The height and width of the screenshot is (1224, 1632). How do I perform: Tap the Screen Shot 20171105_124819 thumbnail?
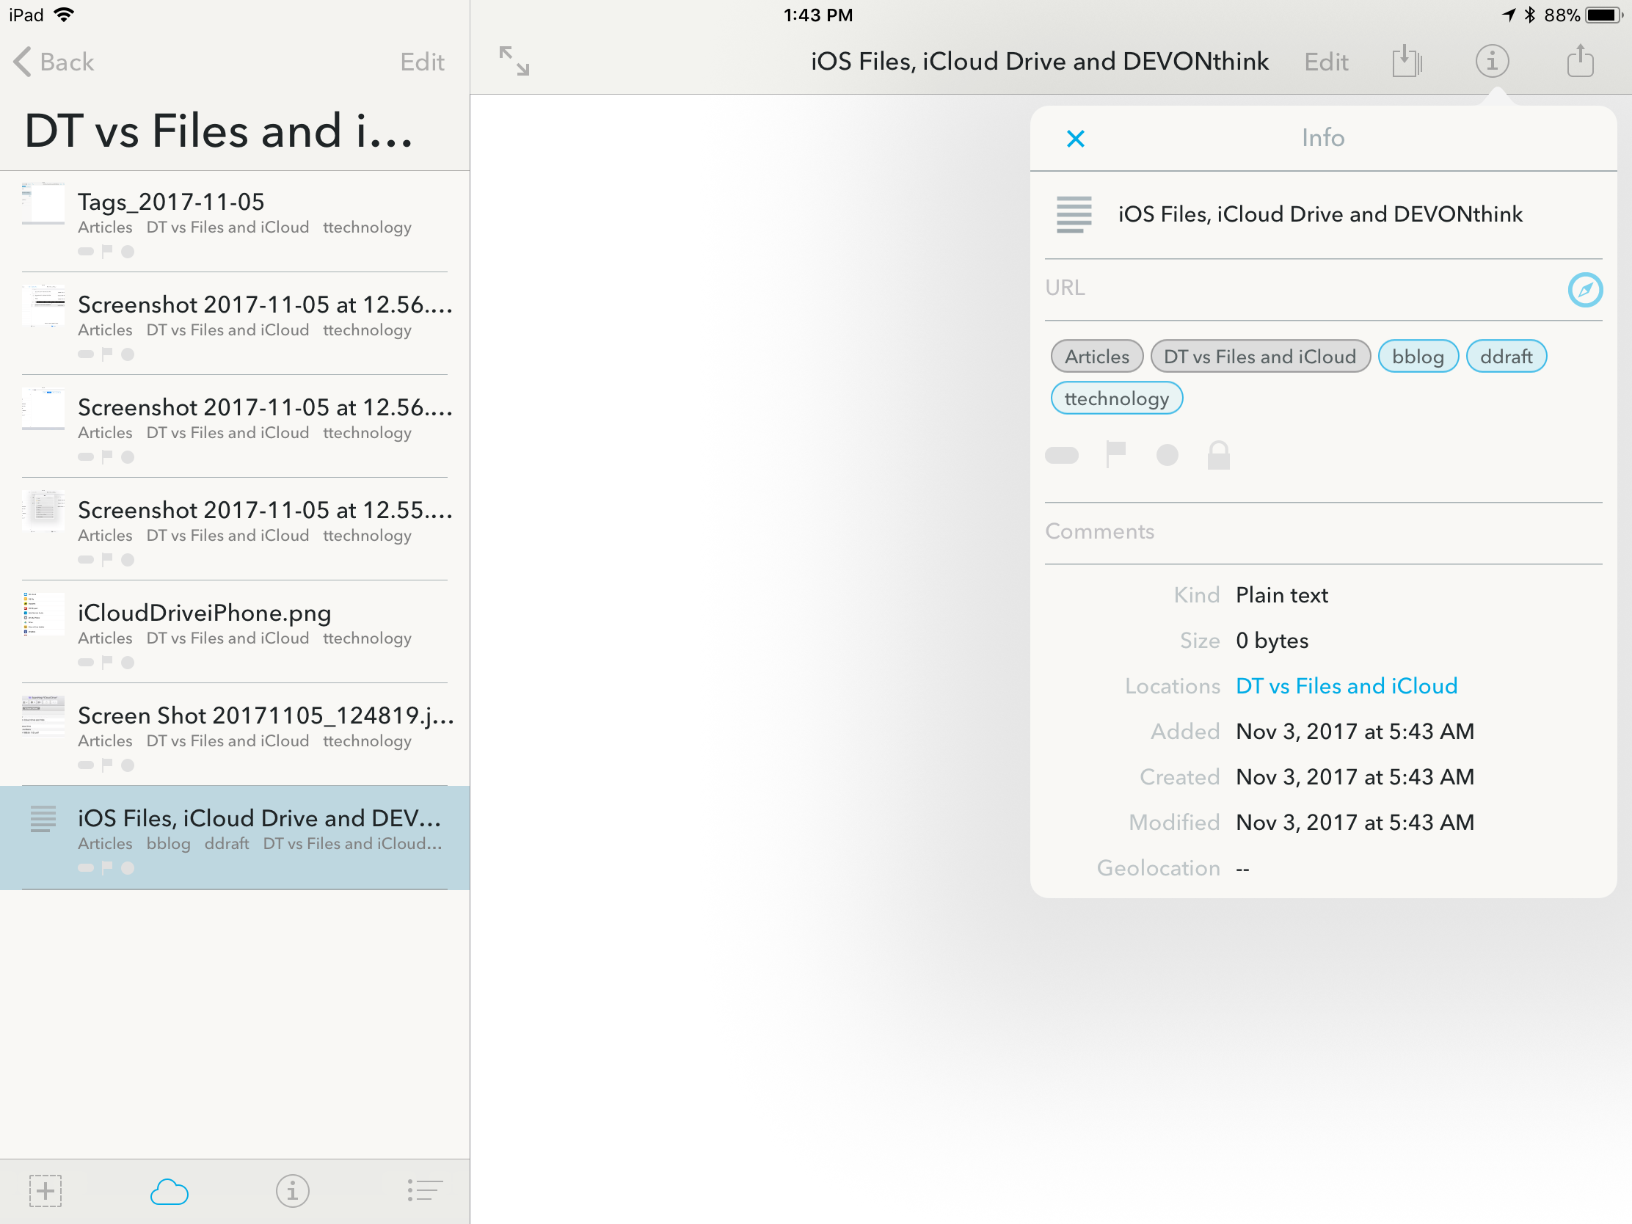pyautogui.click(x=43, y=717)
